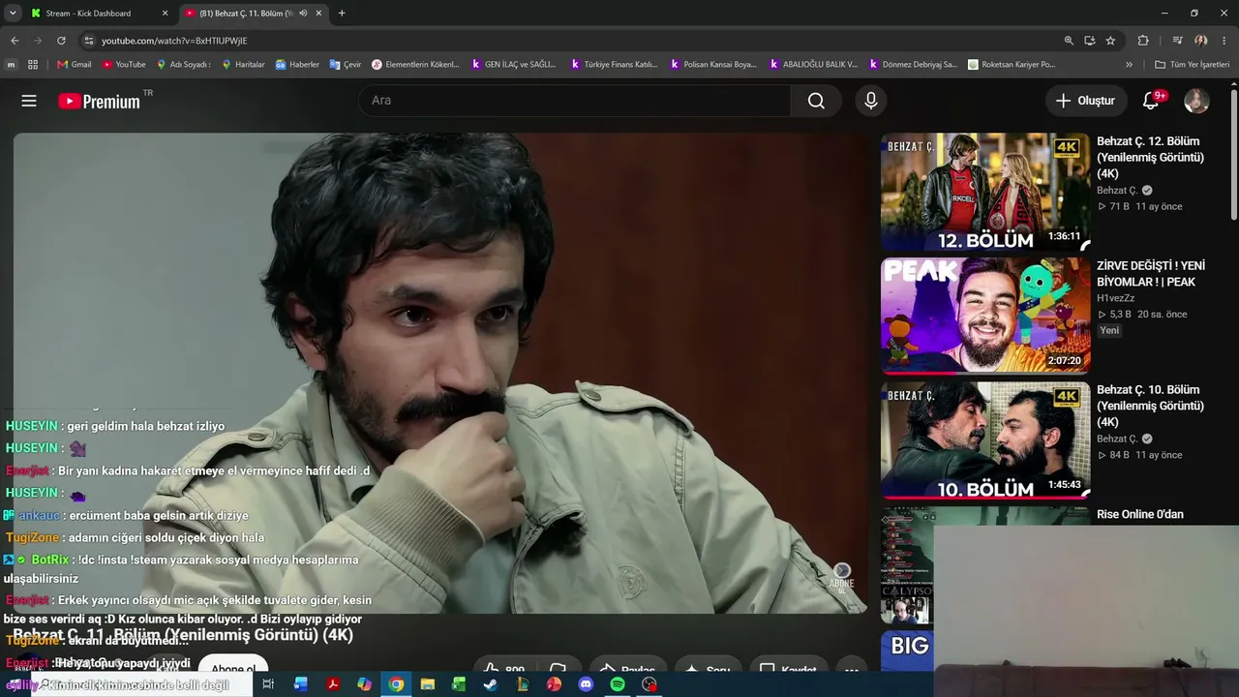Viewport: 1239px width, 697px height.
Task: Play the ZİRVE DEĞİŞTİ PEAK thumbnail
Action: click(985, 316)
